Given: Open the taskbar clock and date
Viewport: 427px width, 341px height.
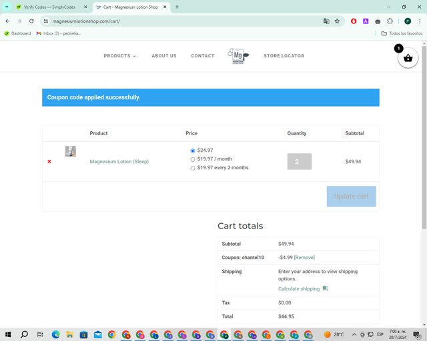Looking at the screenshot, I should (x=398, y=334).
